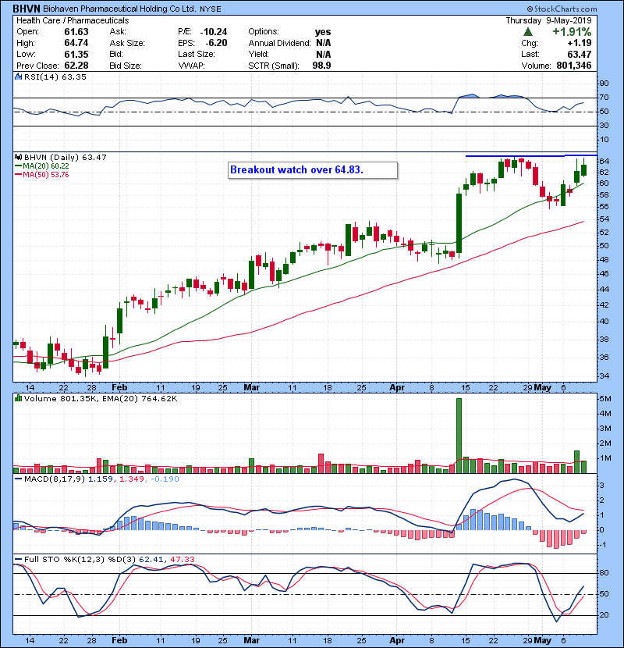Click the MACD signal value 1.349
This screenshot has height=648, width=624.
pyautogui.click(x=132, y=479)
